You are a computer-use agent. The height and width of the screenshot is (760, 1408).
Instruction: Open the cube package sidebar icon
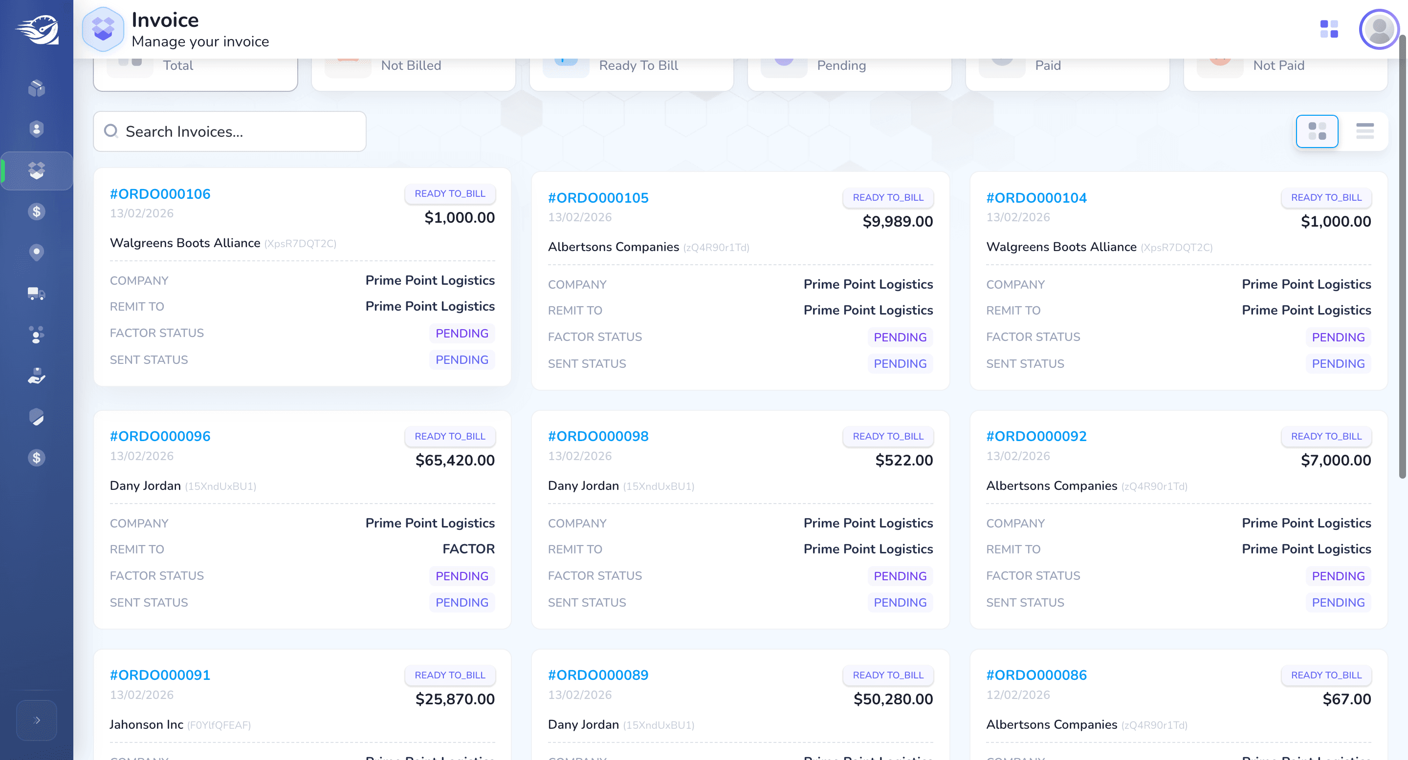(x=37, y=88)
